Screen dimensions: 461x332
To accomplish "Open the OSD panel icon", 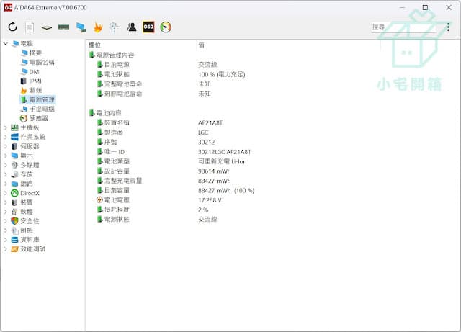I will (148, 27).
